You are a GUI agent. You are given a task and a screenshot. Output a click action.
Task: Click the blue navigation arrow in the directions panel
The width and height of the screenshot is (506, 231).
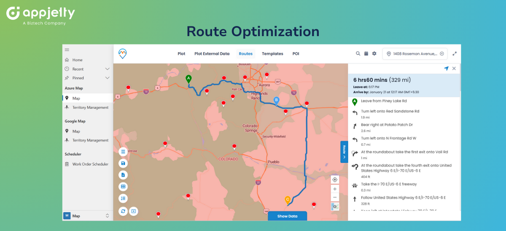point(446,68)
